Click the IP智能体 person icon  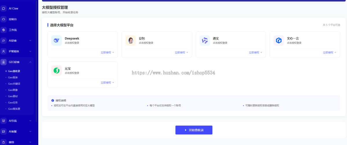(x=3, y=51)
